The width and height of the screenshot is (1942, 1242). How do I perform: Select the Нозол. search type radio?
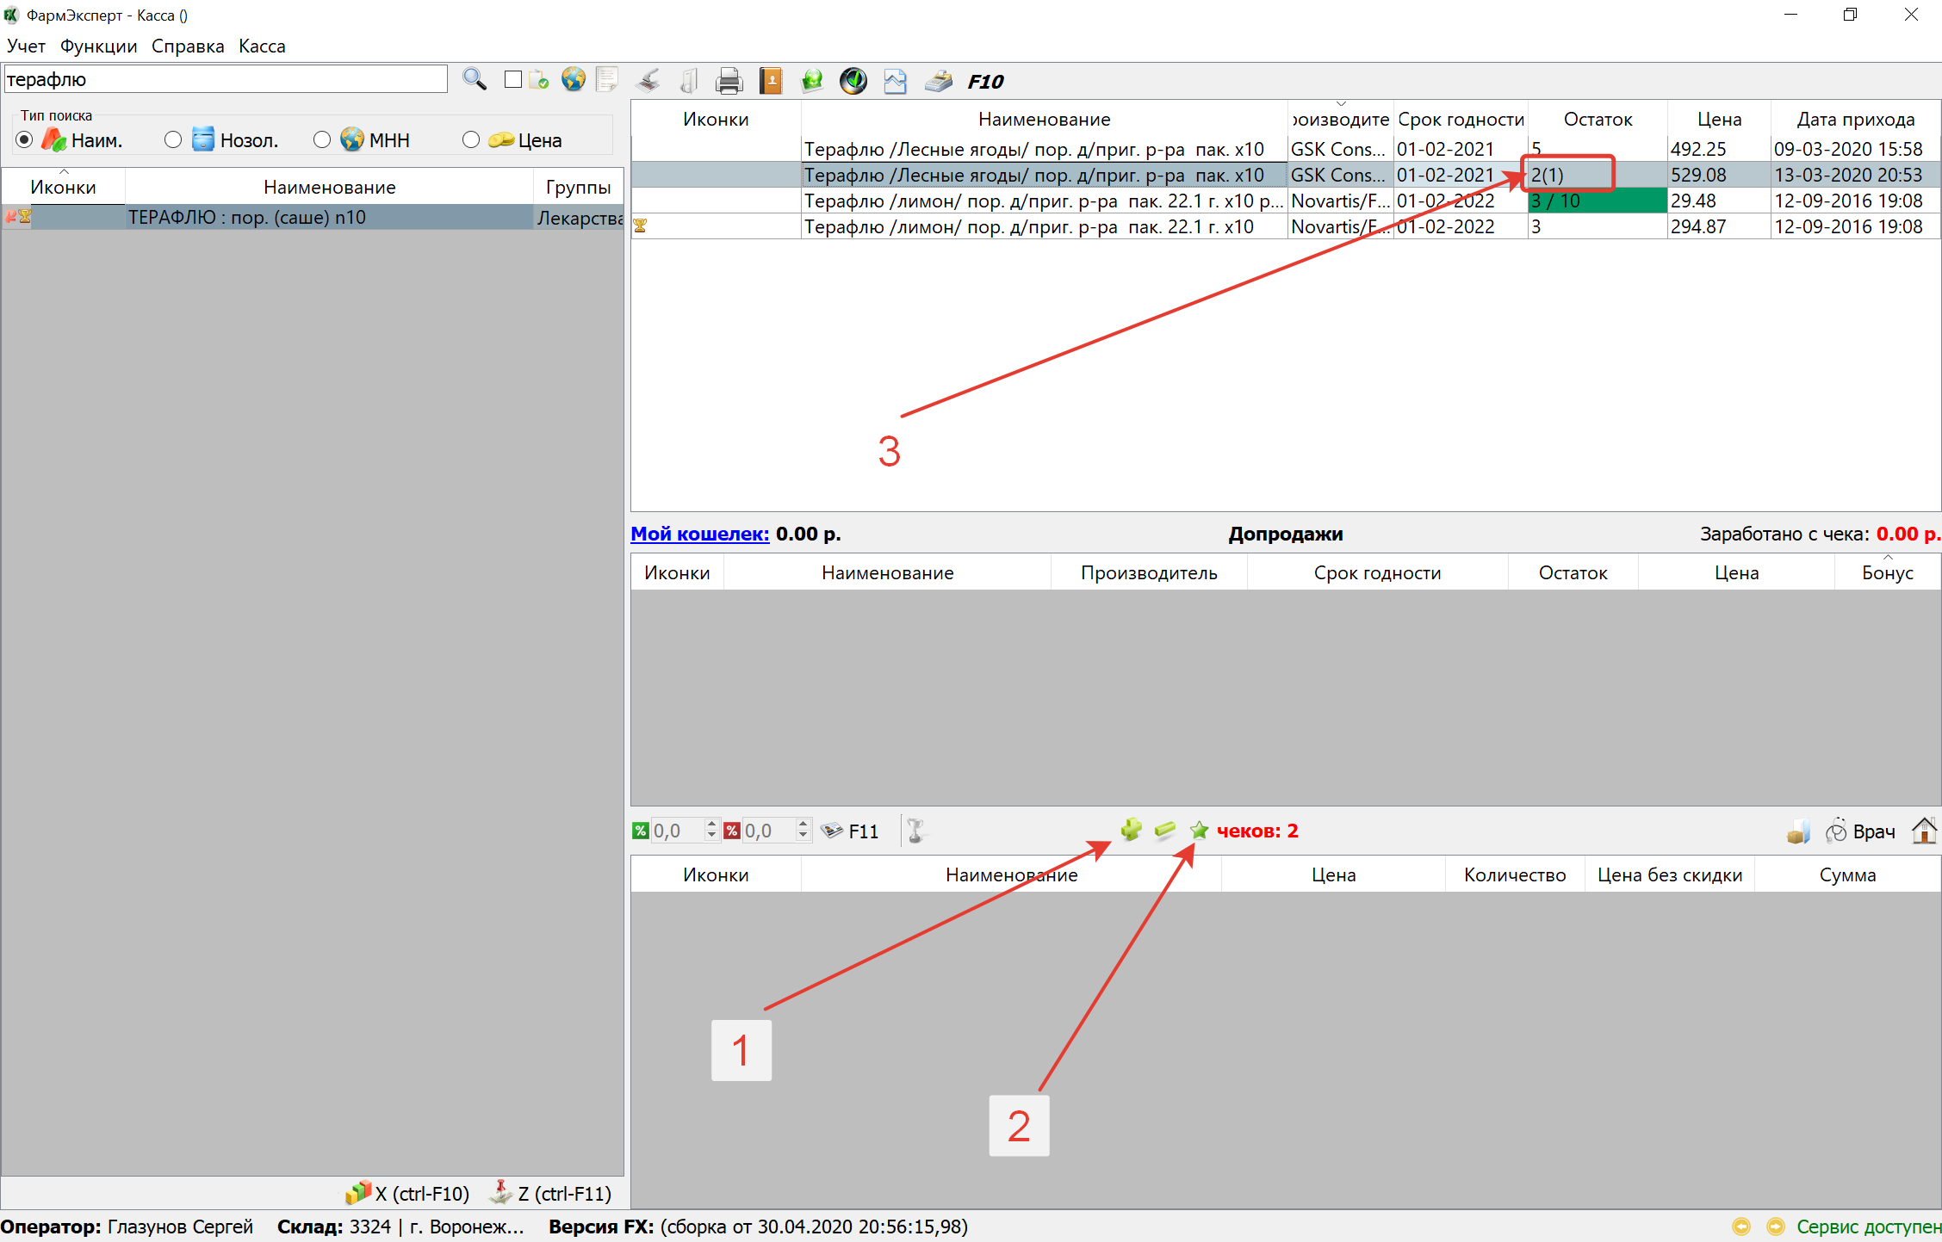173,140
